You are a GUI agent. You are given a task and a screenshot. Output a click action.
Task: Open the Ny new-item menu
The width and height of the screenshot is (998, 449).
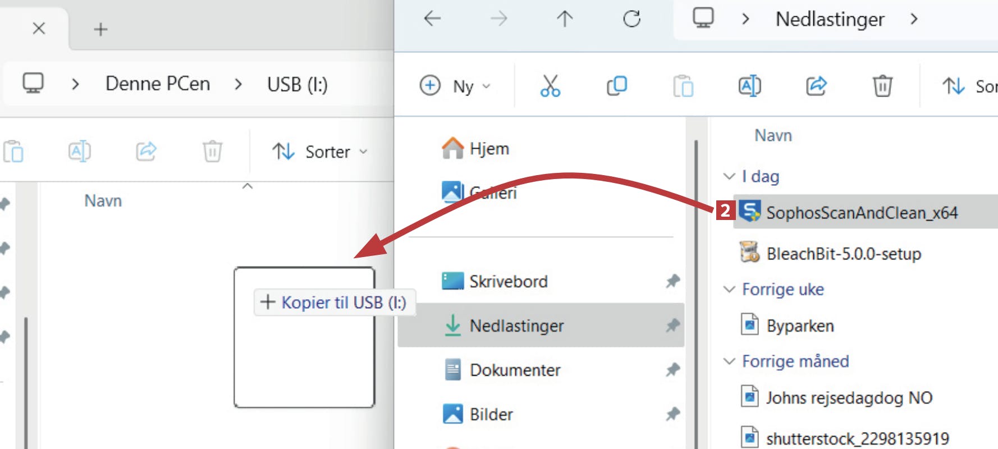(x=455, y=86)
